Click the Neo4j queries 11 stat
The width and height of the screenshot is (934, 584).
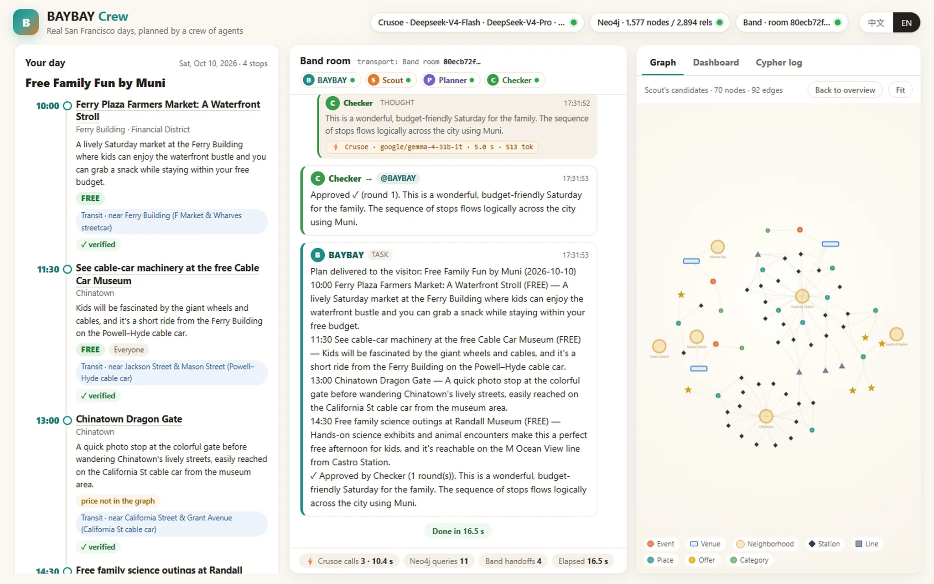point(439,561)
